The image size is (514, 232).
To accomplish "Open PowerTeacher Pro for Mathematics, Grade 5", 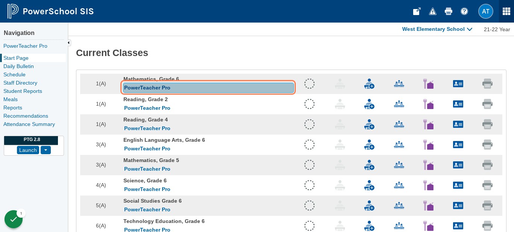I will coord(147,169).
